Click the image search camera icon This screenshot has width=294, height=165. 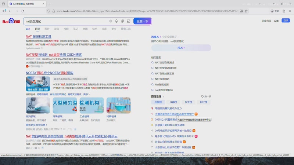(x=128, y=21)
